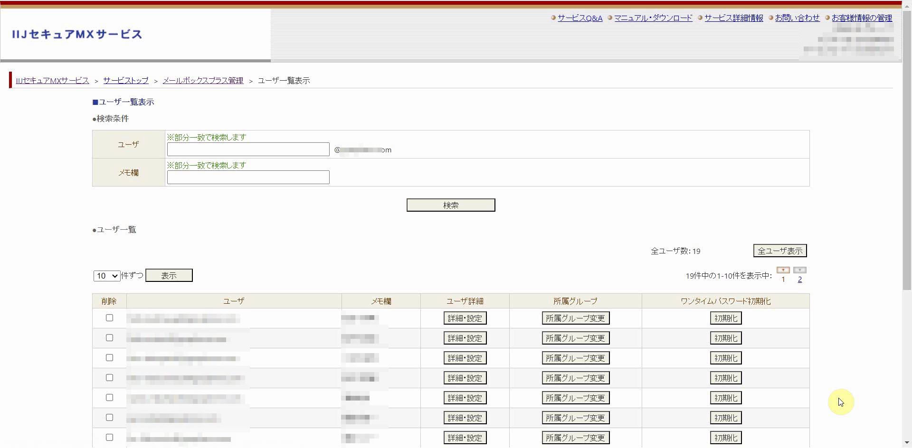Tick the delete checkbox in the first user row
Image resolution: width=912 pixels, height=448 pixels.
click(x=109, y=318)
